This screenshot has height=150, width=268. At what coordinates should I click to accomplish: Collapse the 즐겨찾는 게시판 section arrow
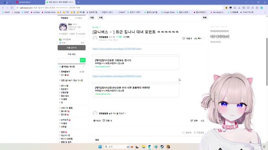83,67
